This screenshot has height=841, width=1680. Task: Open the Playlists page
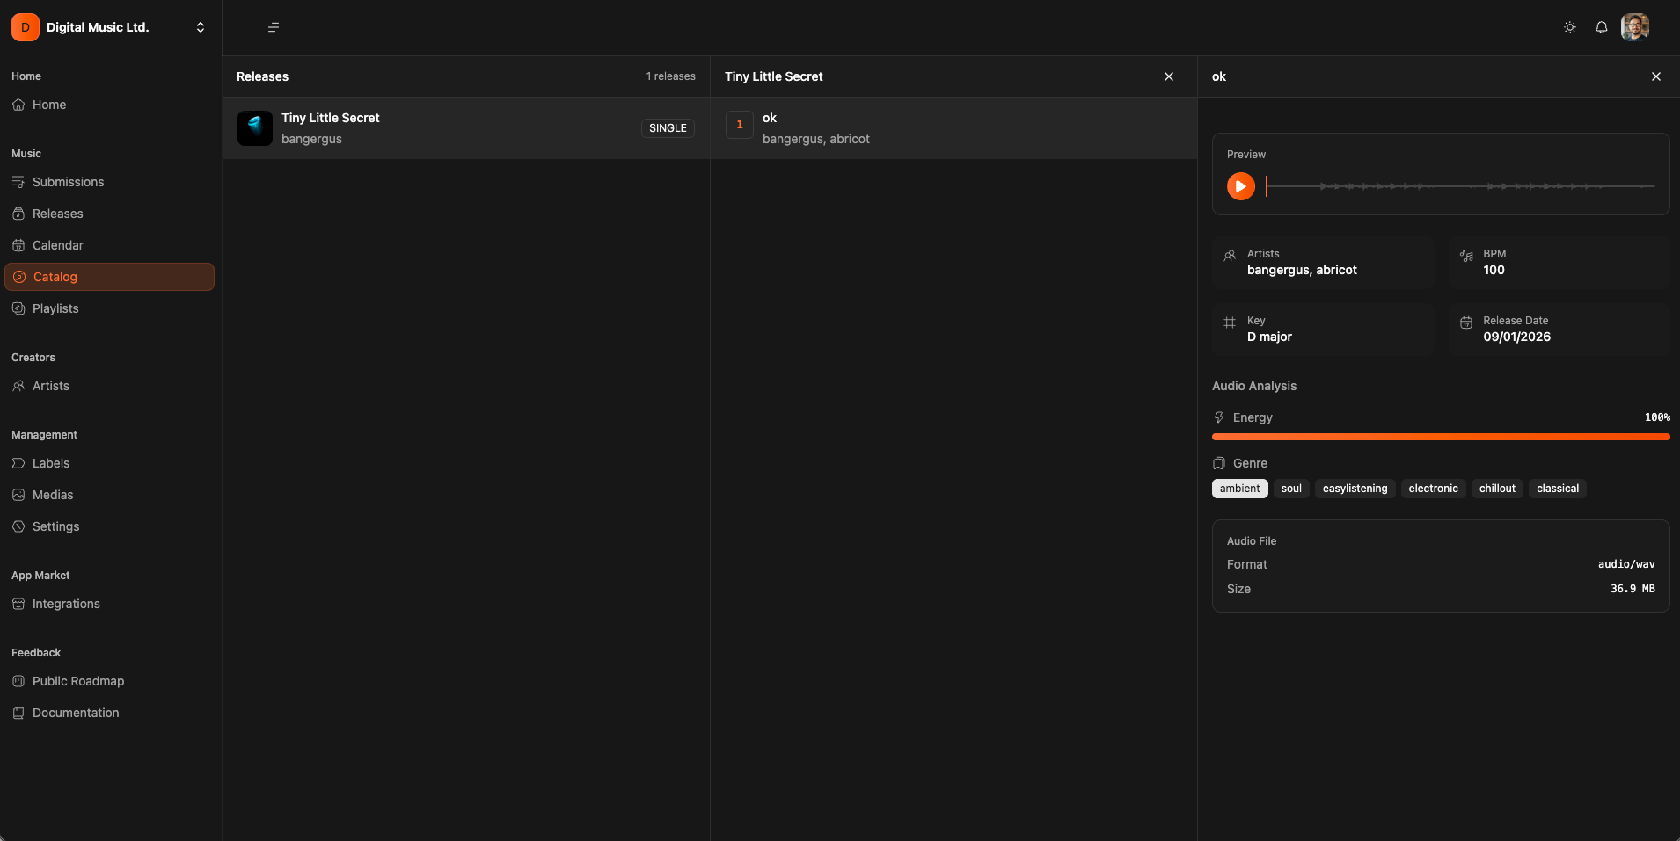tap(109, 308)
